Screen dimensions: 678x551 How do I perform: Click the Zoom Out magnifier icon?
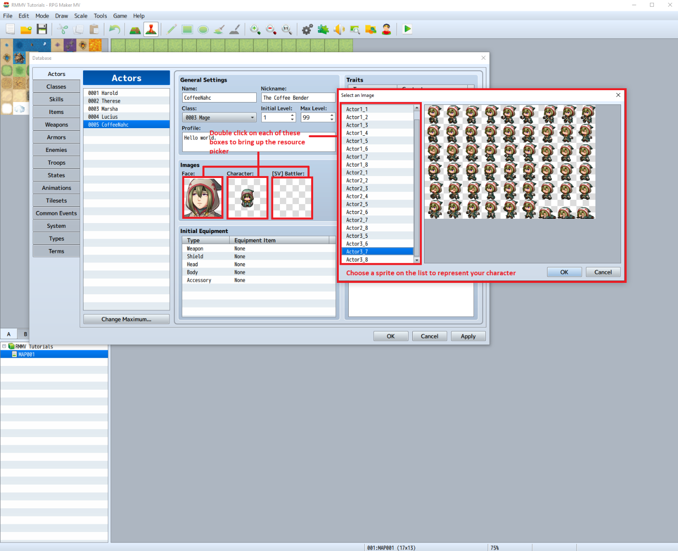271,29
